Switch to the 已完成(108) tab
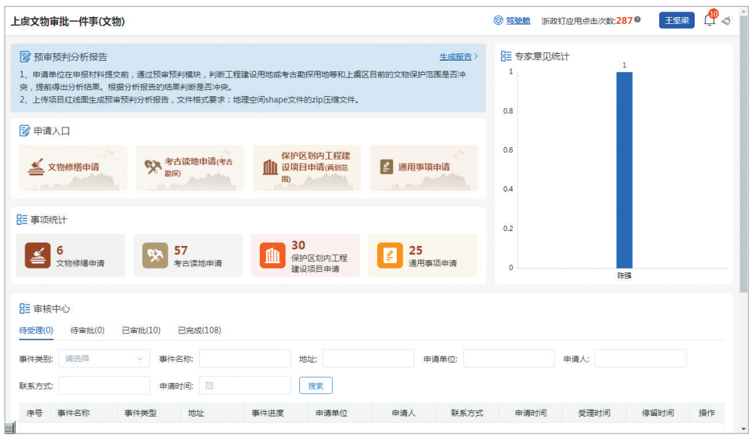This screenshot has height=443, width=754. [199, 331]
